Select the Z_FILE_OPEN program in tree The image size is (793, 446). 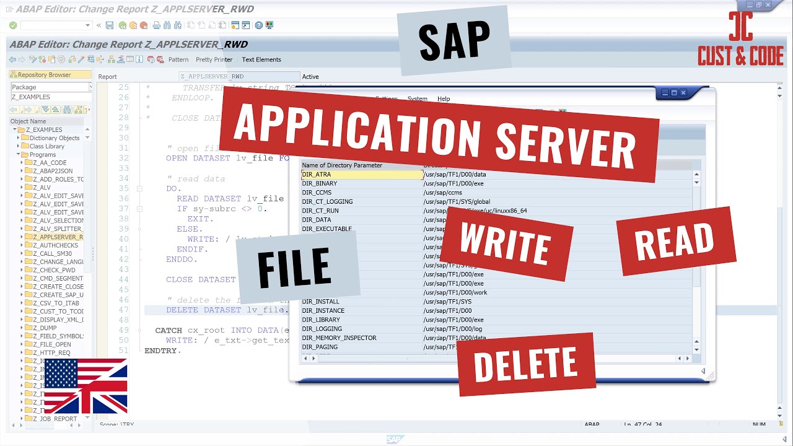[x=51, y=344]
